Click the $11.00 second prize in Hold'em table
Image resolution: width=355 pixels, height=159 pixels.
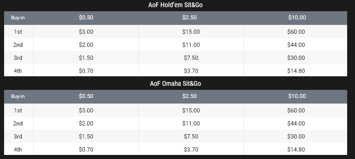tap(191, 45)
